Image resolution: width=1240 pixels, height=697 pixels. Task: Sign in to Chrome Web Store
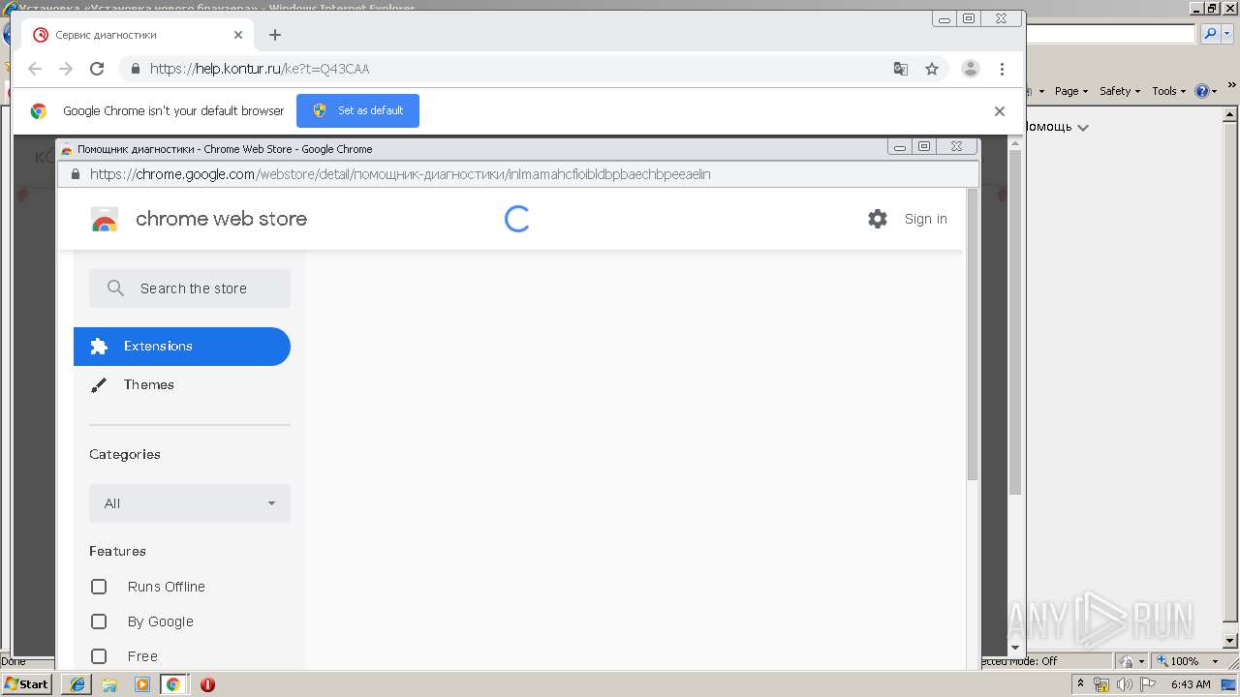(926, 219)
